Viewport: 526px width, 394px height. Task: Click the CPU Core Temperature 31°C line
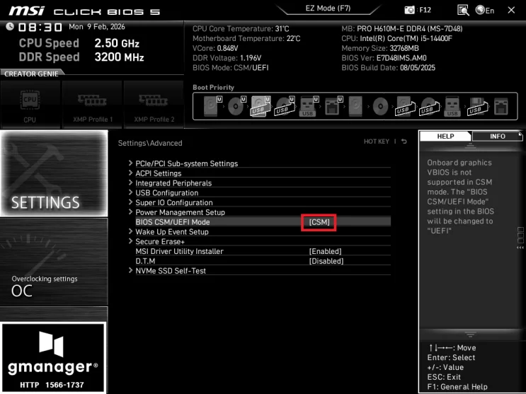pyautogui.click(x=241, y=28)
